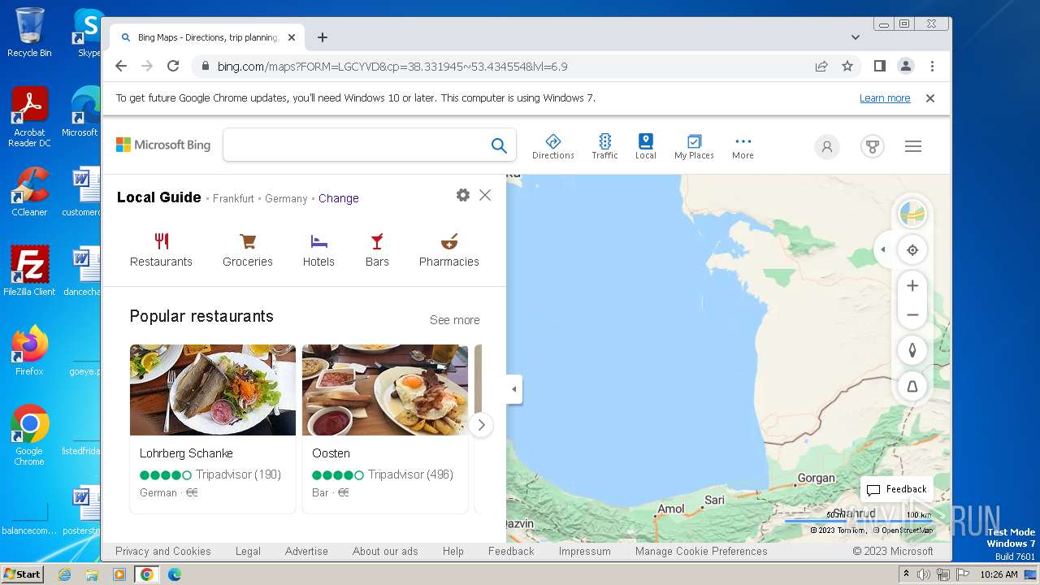This screenshot has height=585, width=1040.
Task: Open Chrome profile button
Action: point(906,67)
